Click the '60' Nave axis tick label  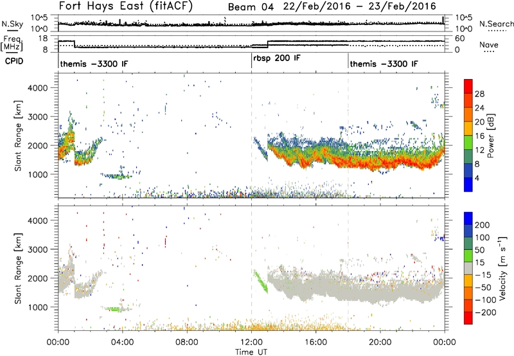[459, 39]
